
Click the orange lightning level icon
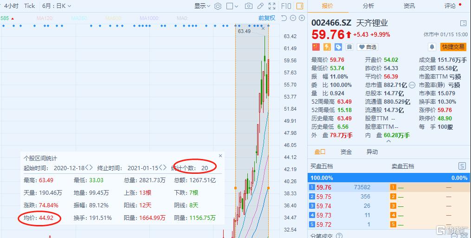tap(327, 47)
